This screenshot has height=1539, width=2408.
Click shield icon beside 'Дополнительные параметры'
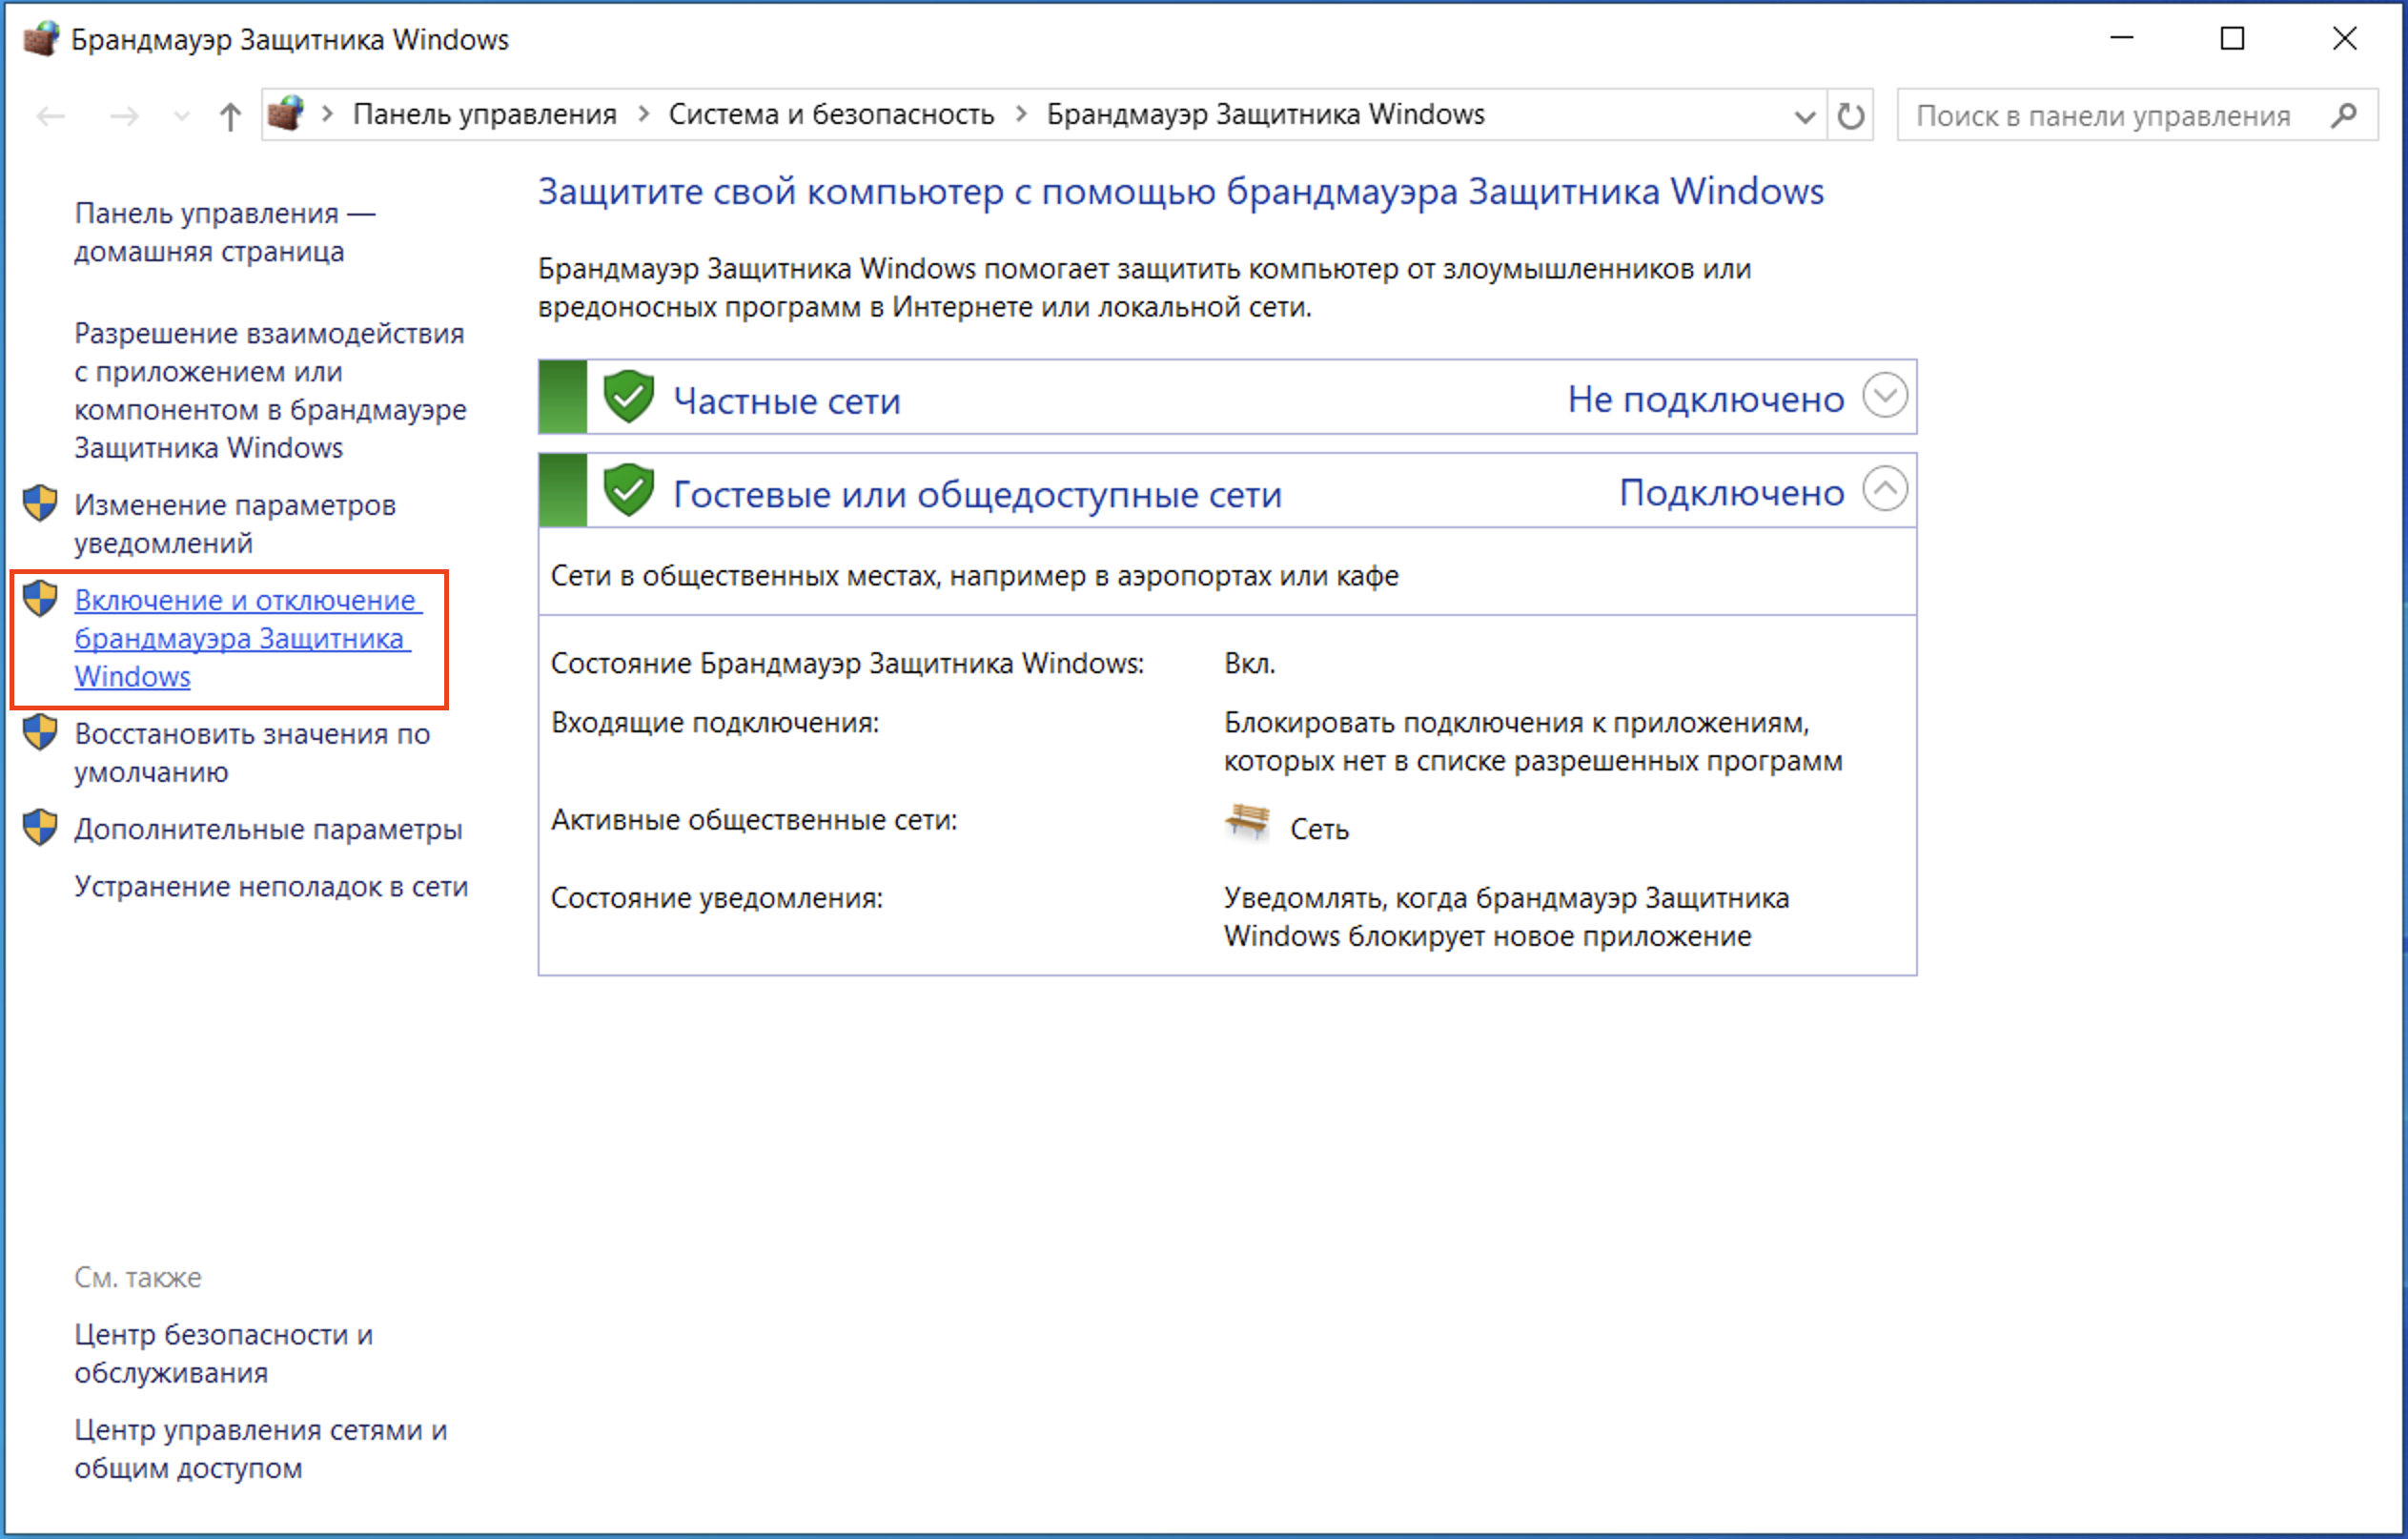(x=40, y=828)
